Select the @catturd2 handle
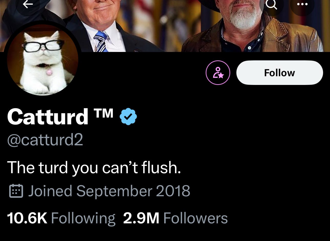Image resolution: width=330 pixels, height=241 pixels. [x=45, y=140]
